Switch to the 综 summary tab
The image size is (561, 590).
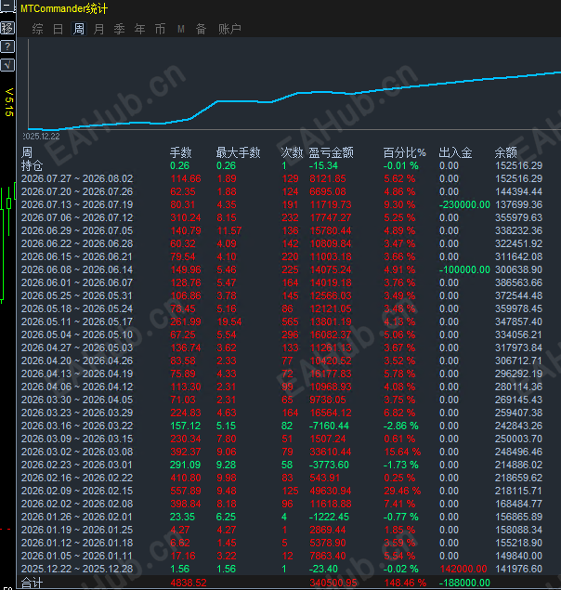tap(38, 29)
